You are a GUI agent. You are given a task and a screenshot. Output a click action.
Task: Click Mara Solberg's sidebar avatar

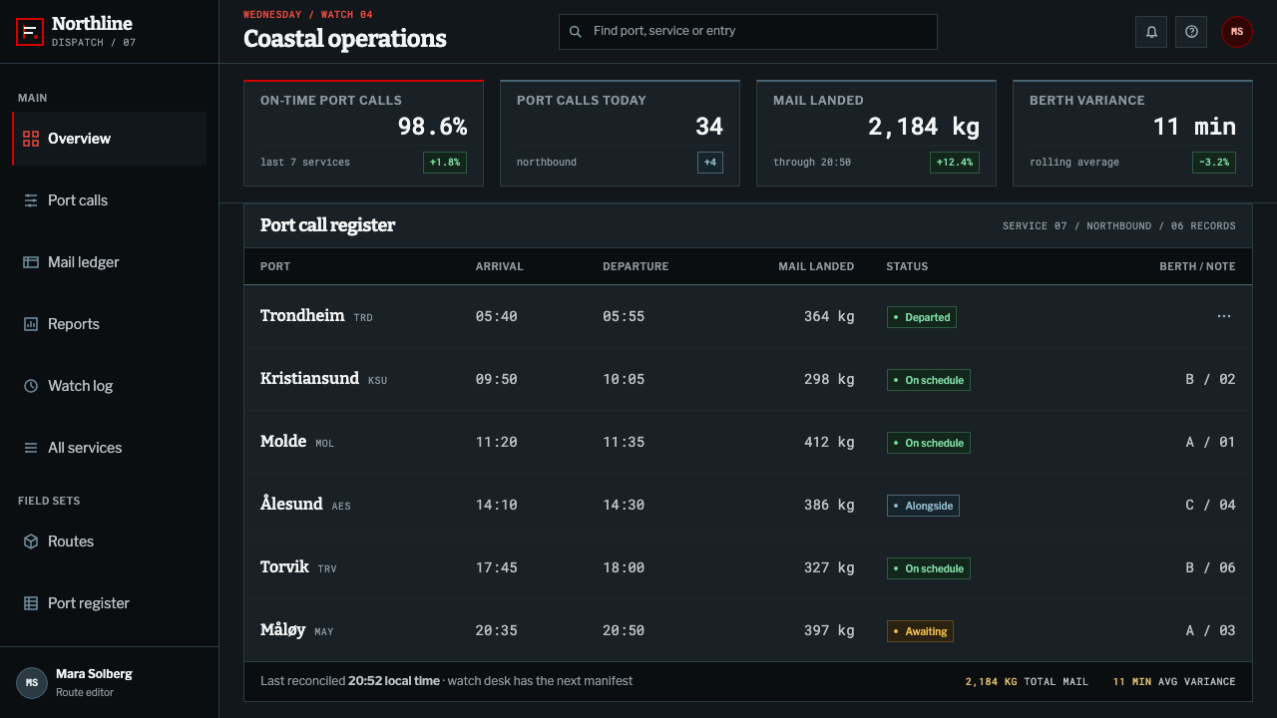[x=32, y=683]
